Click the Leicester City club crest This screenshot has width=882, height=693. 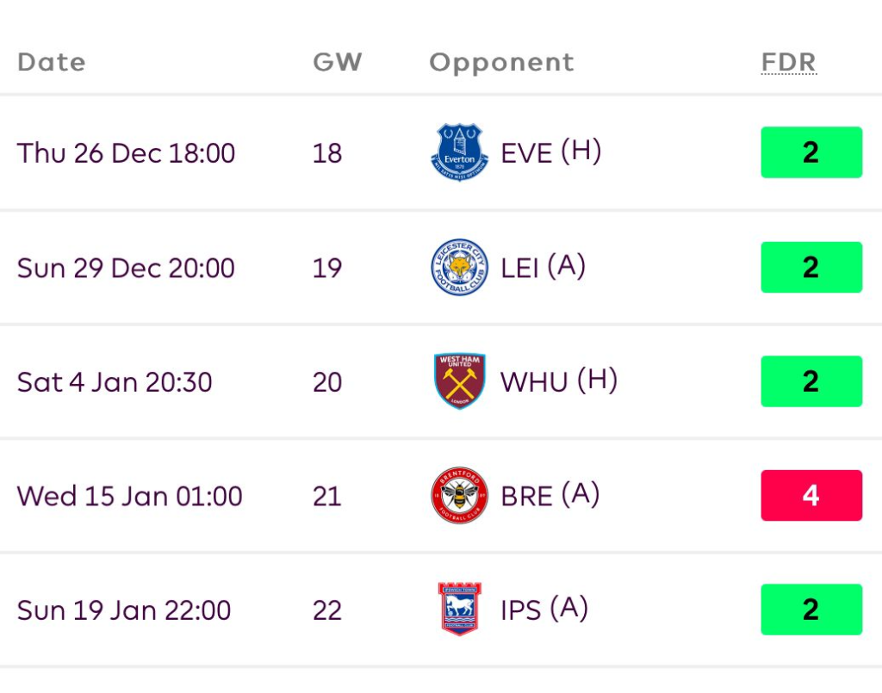459,267
